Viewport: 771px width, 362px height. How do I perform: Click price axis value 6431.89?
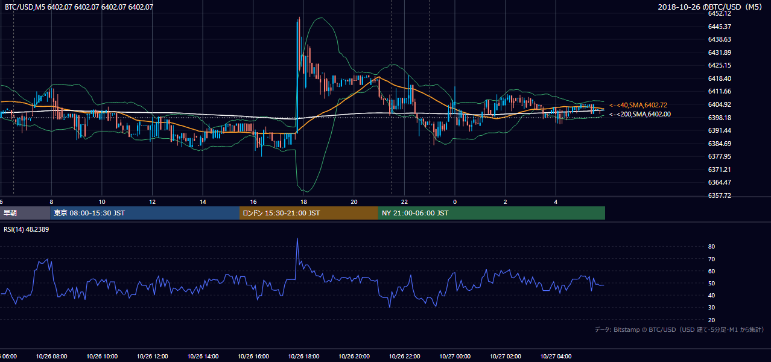[x=720, y=52]
